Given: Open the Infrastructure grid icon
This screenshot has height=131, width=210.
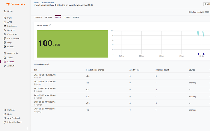Looking at the screenshot, I should click(5, 38).
